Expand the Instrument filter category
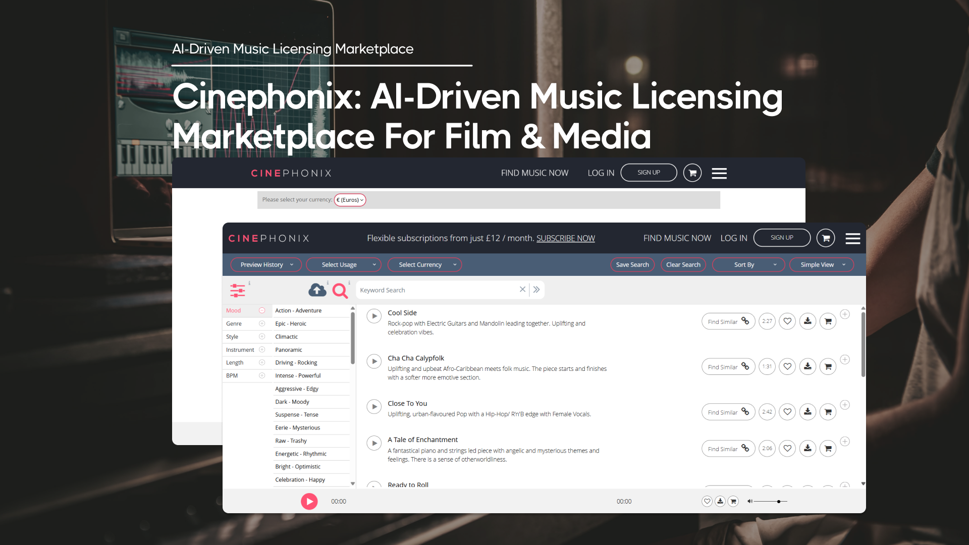Image resolution: width=969 pixels, height=545 pixels. pyautogui.click(x=262, y=350)
